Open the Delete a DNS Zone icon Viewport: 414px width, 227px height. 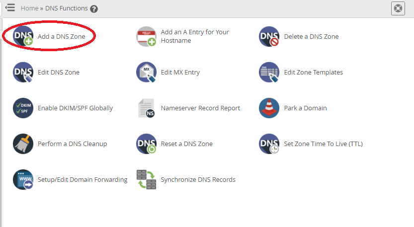(x=269, y=37)
